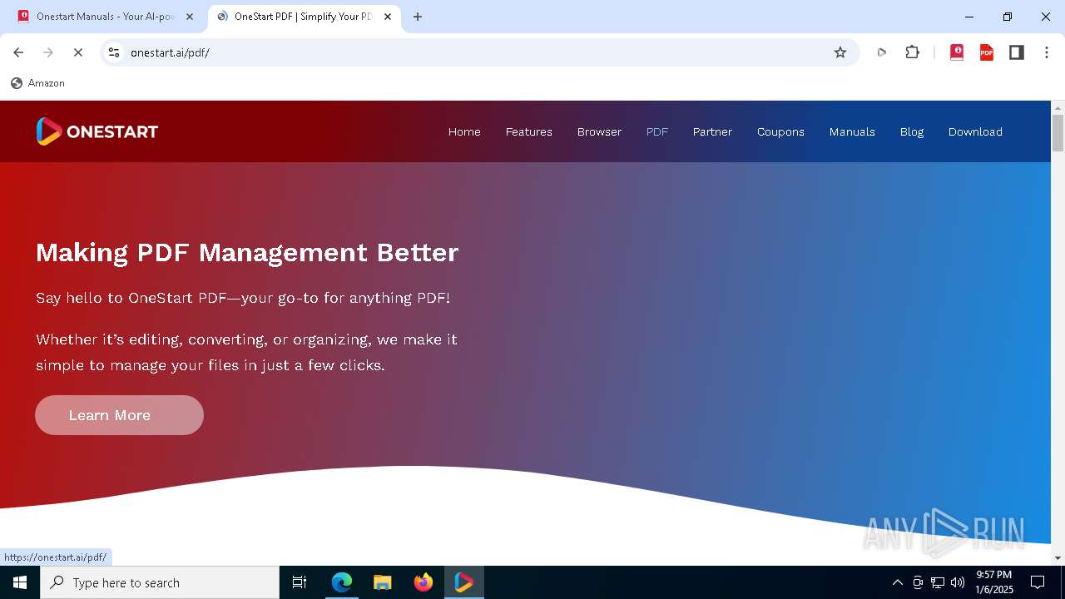Switch to the Onestart Manuals tab
The image size is (1065, 599).
(105, 17)
